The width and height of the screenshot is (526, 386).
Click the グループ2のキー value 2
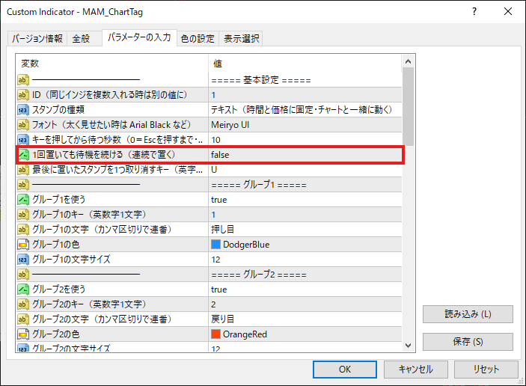click(305, 304)
